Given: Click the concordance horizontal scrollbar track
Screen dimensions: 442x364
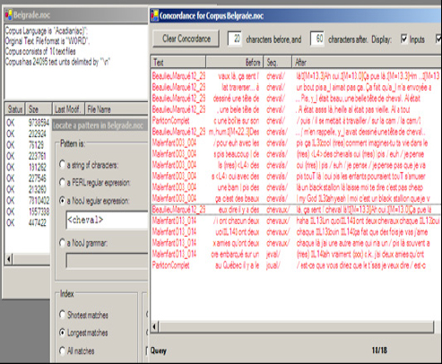Looking at the screenshot, I should click(296, 327).
